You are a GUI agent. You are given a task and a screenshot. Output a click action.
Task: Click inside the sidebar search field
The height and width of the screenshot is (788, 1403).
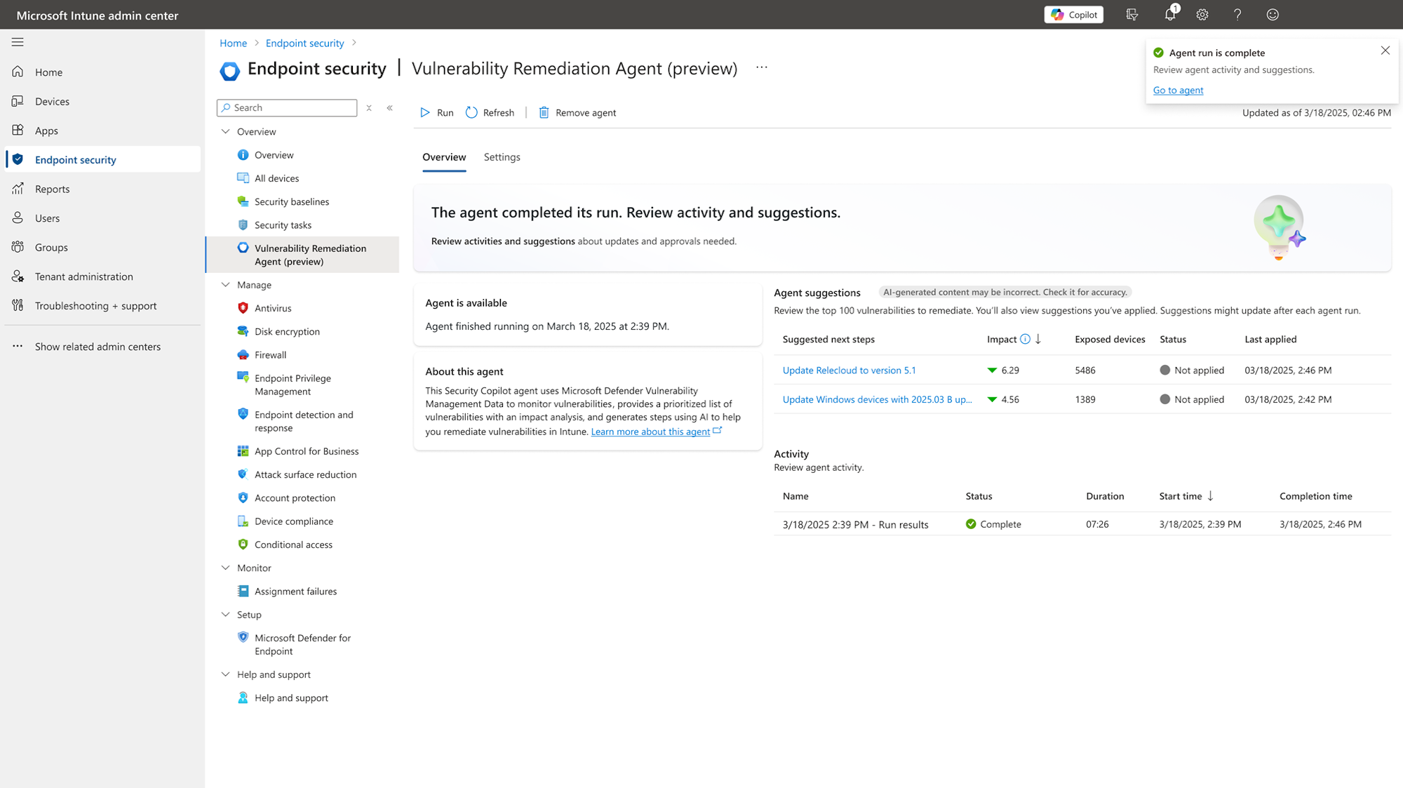click(288, 107)
